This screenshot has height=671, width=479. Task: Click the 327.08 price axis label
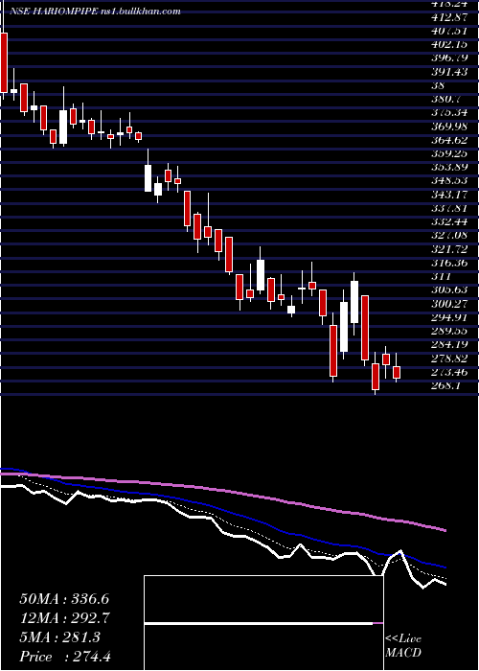451,236
